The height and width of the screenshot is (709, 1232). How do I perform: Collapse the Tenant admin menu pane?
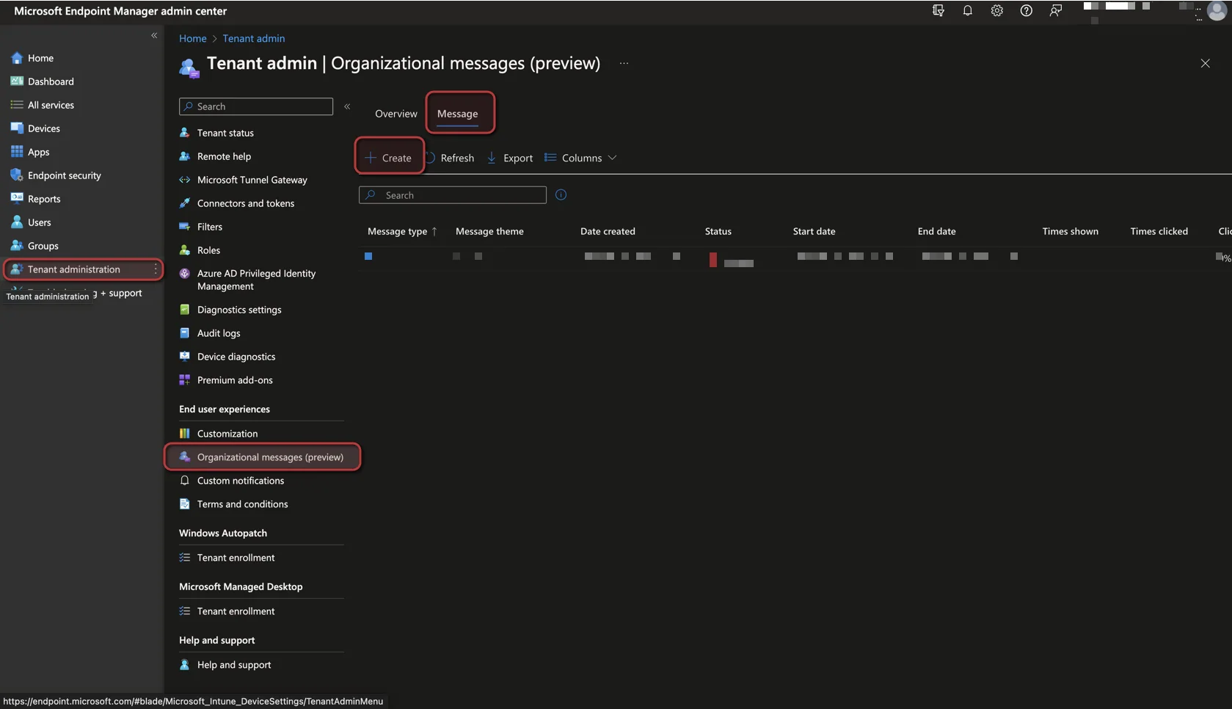(x=347, y=106)
